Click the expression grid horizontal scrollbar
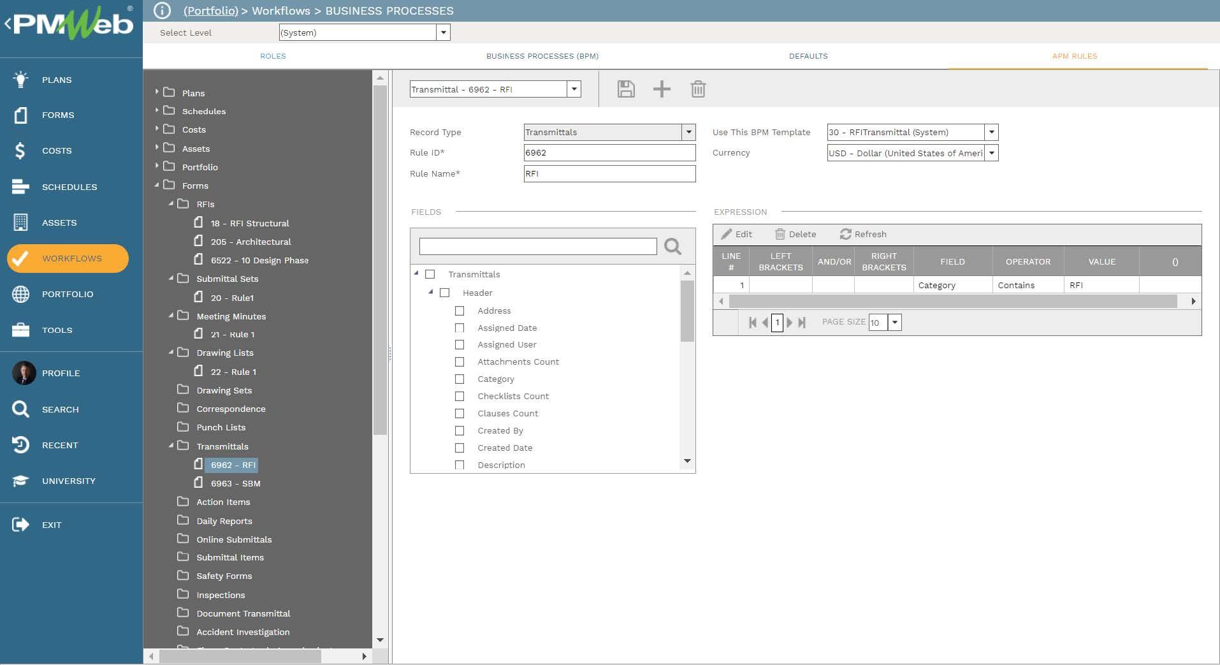Screen dimensions: 1220x665 [953, 301]
